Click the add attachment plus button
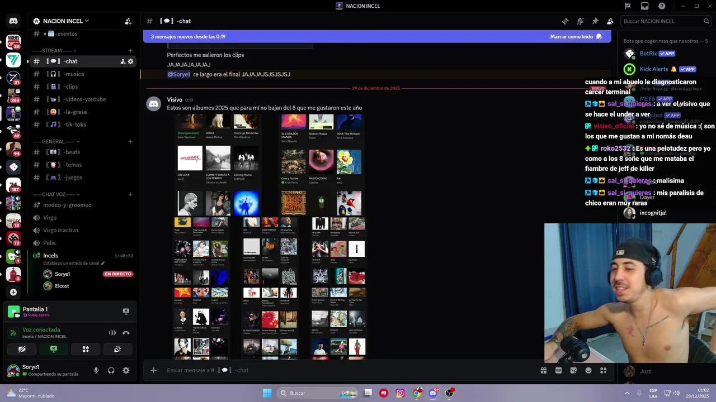 point(153,370)
